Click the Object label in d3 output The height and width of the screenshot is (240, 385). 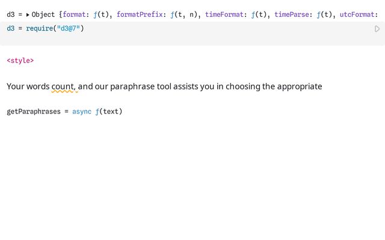(43, 14)
